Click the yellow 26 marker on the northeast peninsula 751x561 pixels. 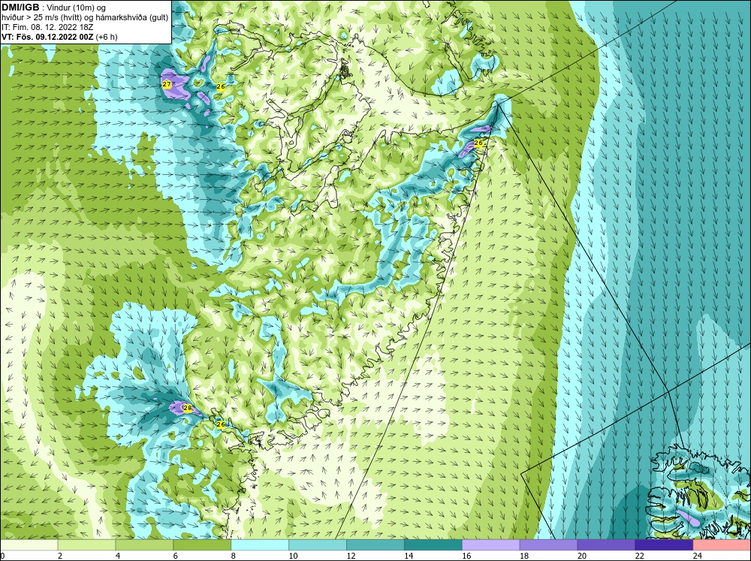478,143
